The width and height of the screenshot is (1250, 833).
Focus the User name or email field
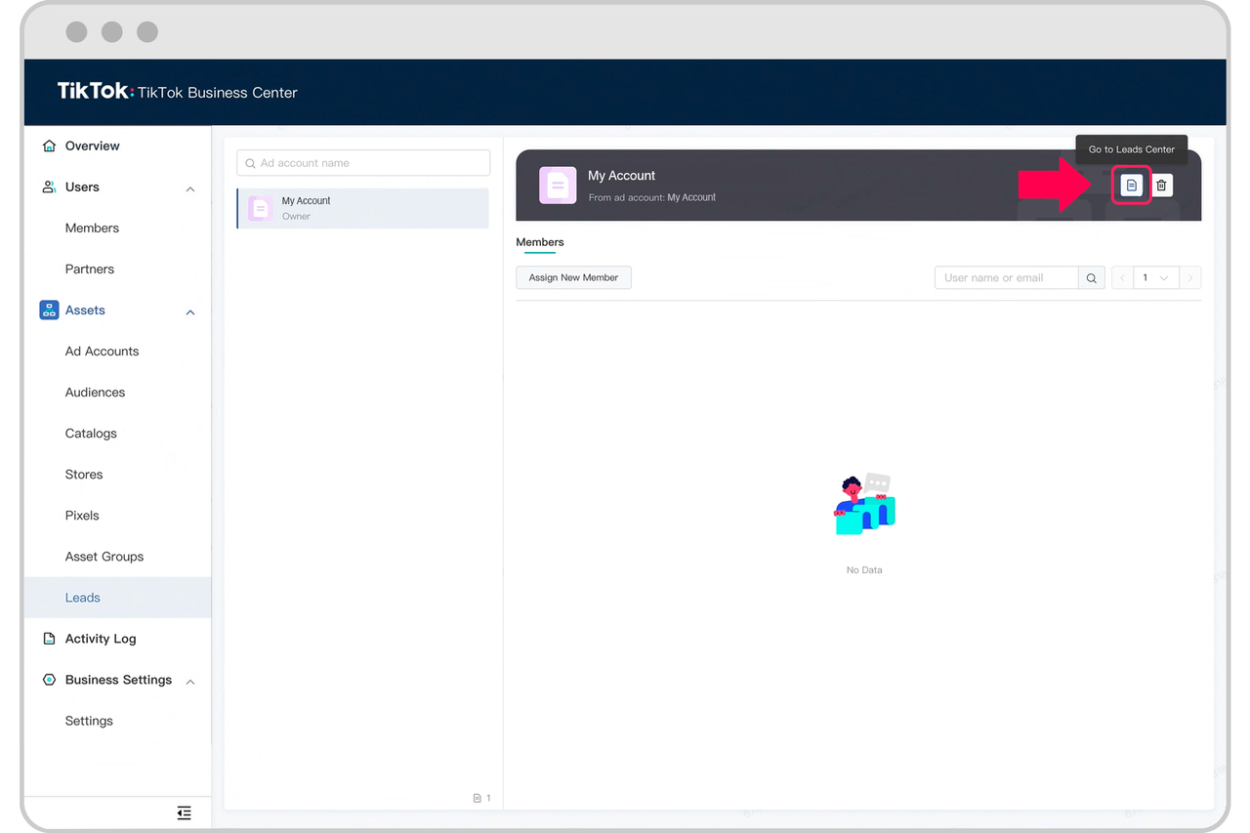1007,278
